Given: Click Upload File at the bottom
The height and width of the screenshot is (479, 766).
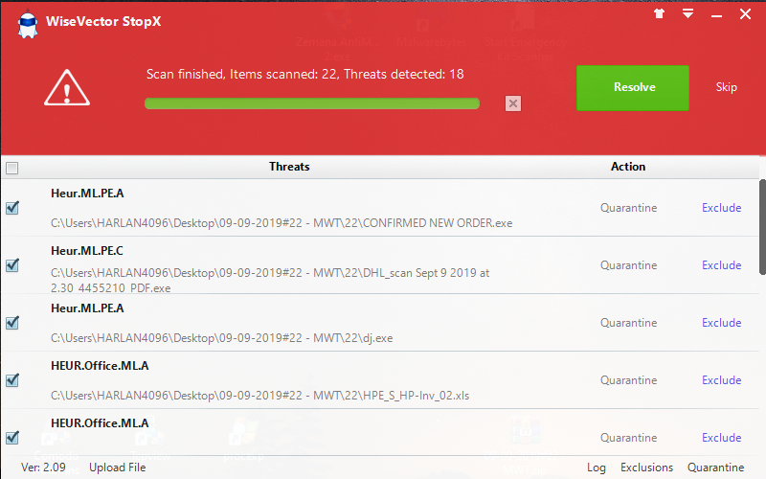Looking at the screenshot, I should [117, 468].
